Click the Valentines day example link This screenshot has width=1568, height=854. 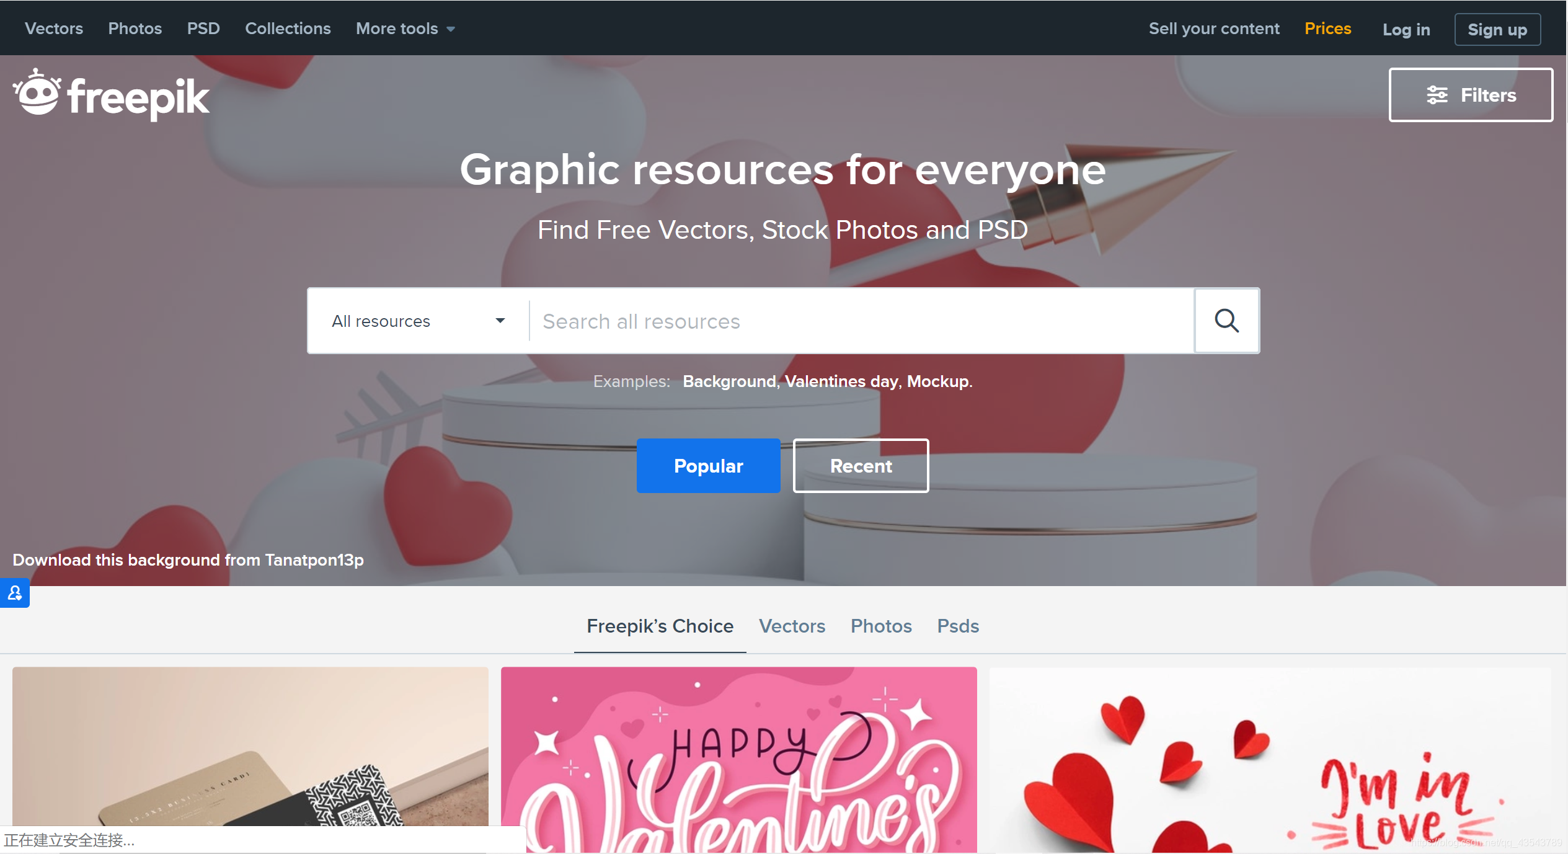point(841,381)
